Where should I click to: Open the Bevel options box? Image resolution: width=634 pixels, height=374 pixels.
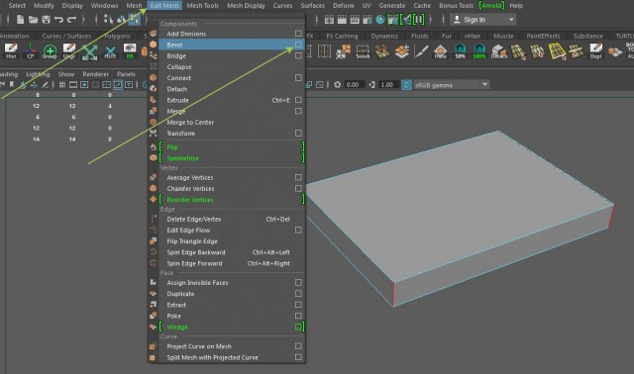coord(298,45)
